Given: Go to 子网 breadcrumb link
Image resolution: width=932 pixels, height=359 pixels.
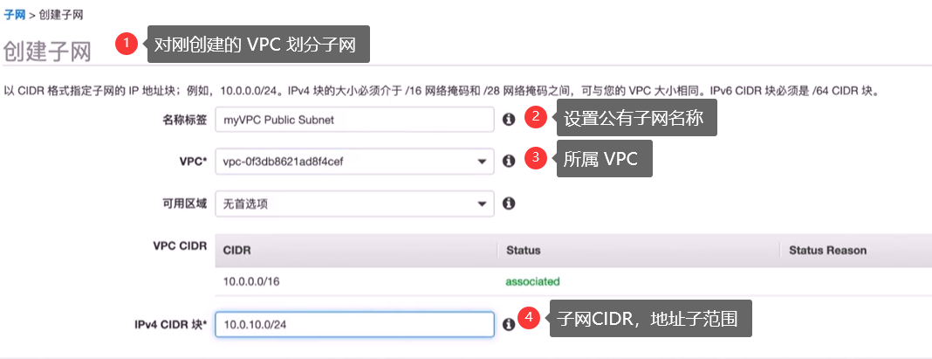Looking at the screenshot, I should point(14,15).
